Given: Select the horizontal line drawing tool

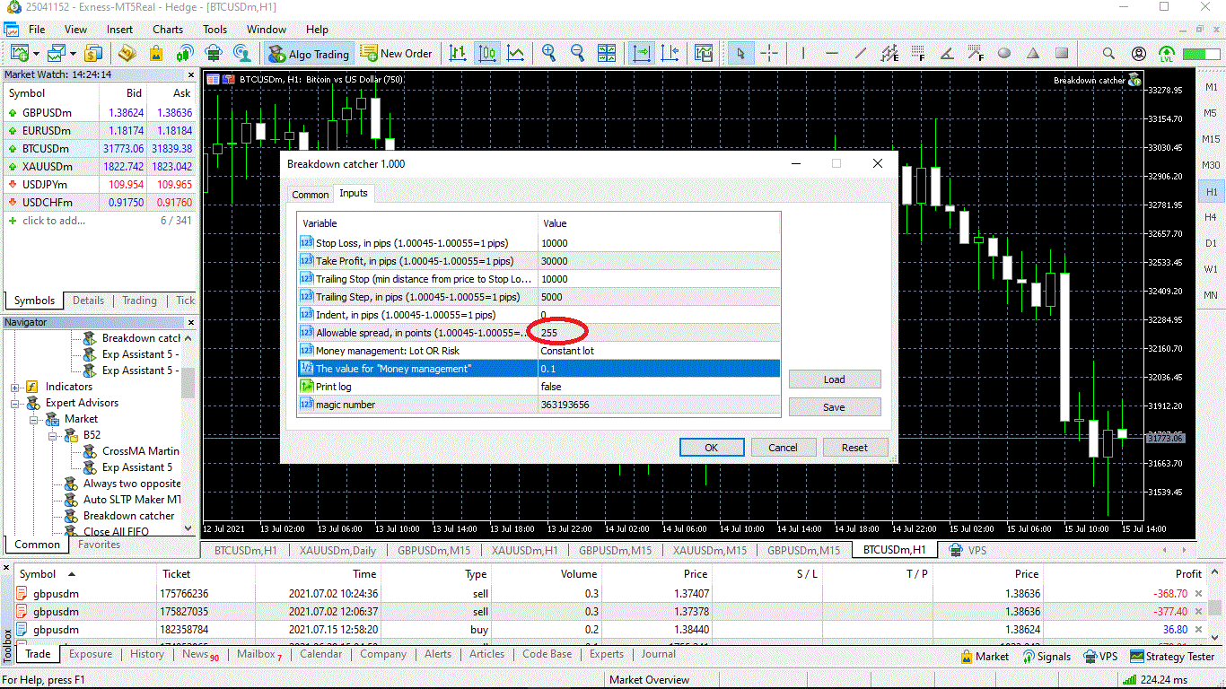Looking at the screenshot, I should point(831,53).
